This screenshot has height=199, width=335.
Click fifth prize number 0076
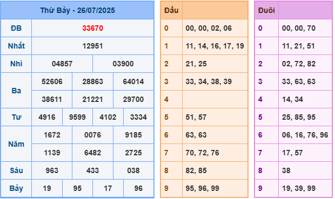(93, 135)
